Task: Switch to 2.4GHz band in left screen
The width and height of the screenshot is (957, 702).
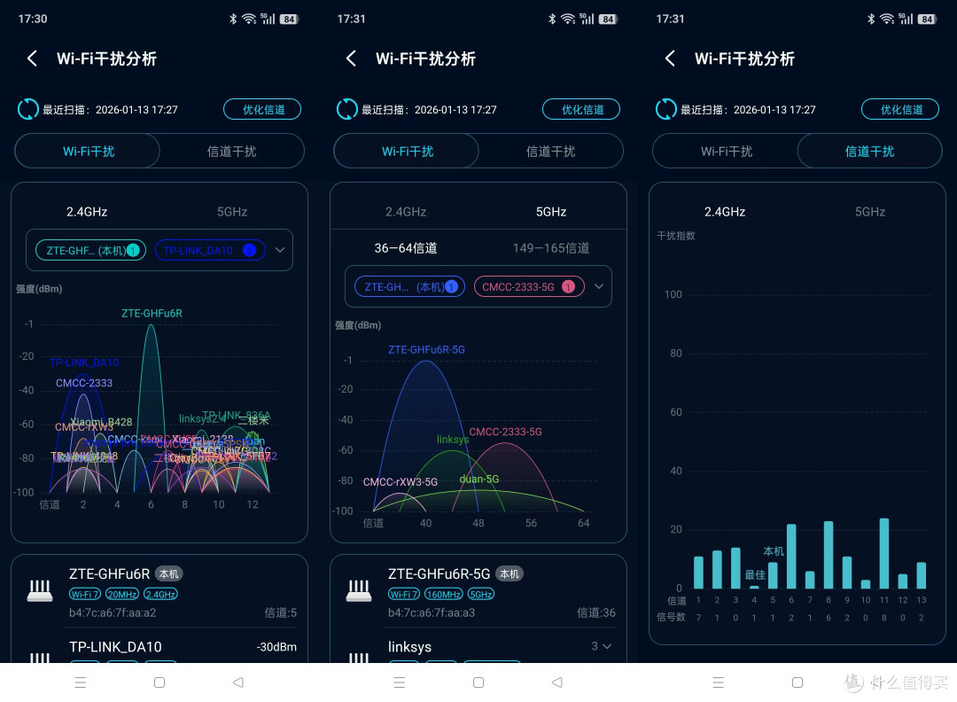Action: point(87,212)
